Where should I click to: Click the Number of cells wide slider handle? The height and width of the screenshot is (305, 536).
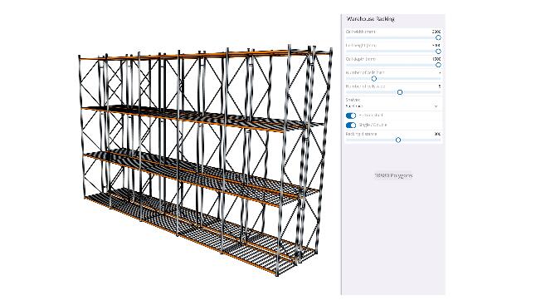(400, 92)
